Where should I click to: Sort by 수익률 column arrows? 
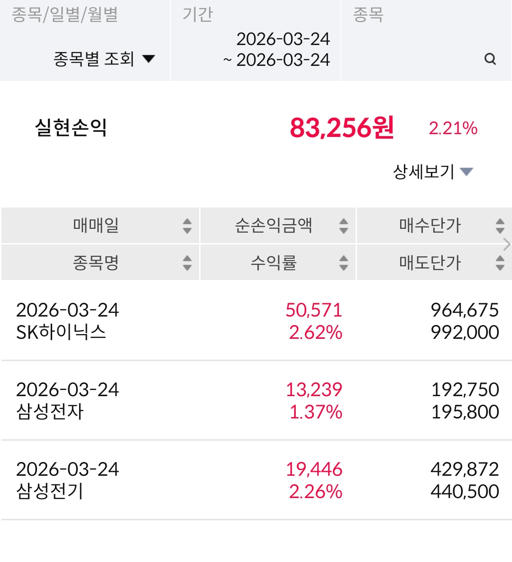pos(344,263)
